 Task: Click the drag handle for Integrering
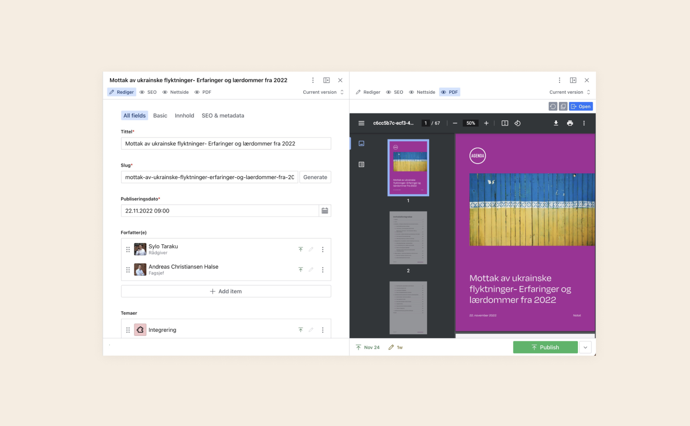[128, 330]
